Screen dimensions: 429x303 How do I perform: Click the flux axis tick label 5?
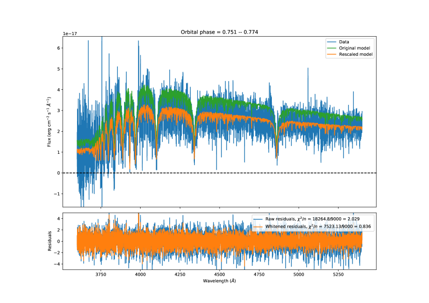click(58, 69)
